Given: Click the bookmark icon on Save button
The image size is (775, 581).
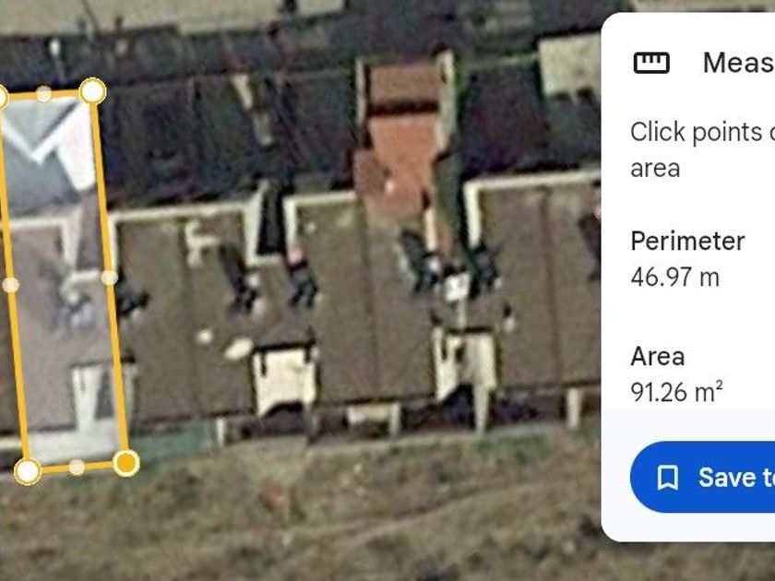Looking at the screenshot, I should point(667,478).
